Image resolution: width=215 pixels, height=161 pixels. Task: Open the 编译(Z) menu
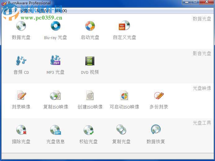pyautogui.click(x=10, y=11)
